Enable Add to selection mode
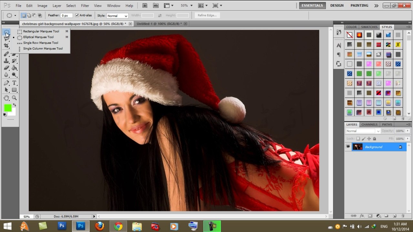413x232 pixels. pyautogui.click(x=29, y=15)
